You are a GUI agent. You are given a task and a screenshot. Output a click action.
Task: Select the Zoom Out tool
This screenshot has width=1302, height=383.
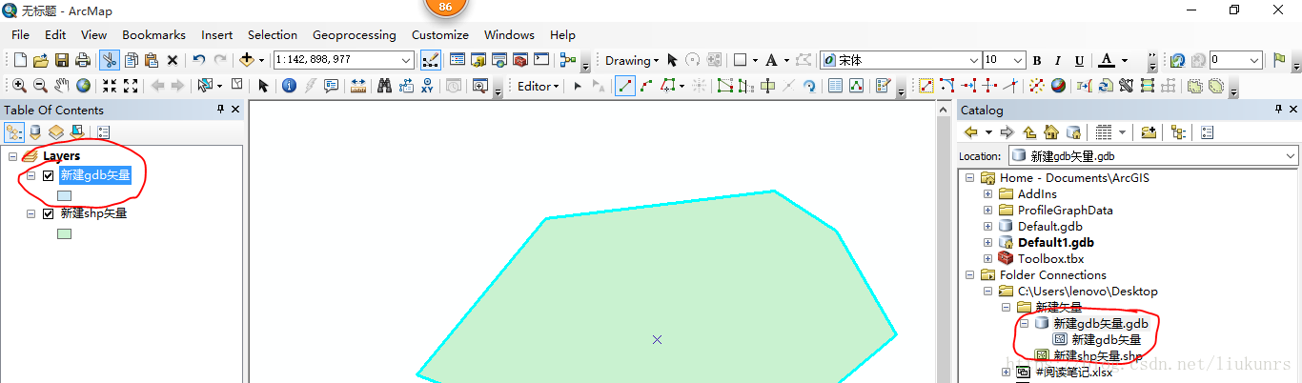(41, 86)
